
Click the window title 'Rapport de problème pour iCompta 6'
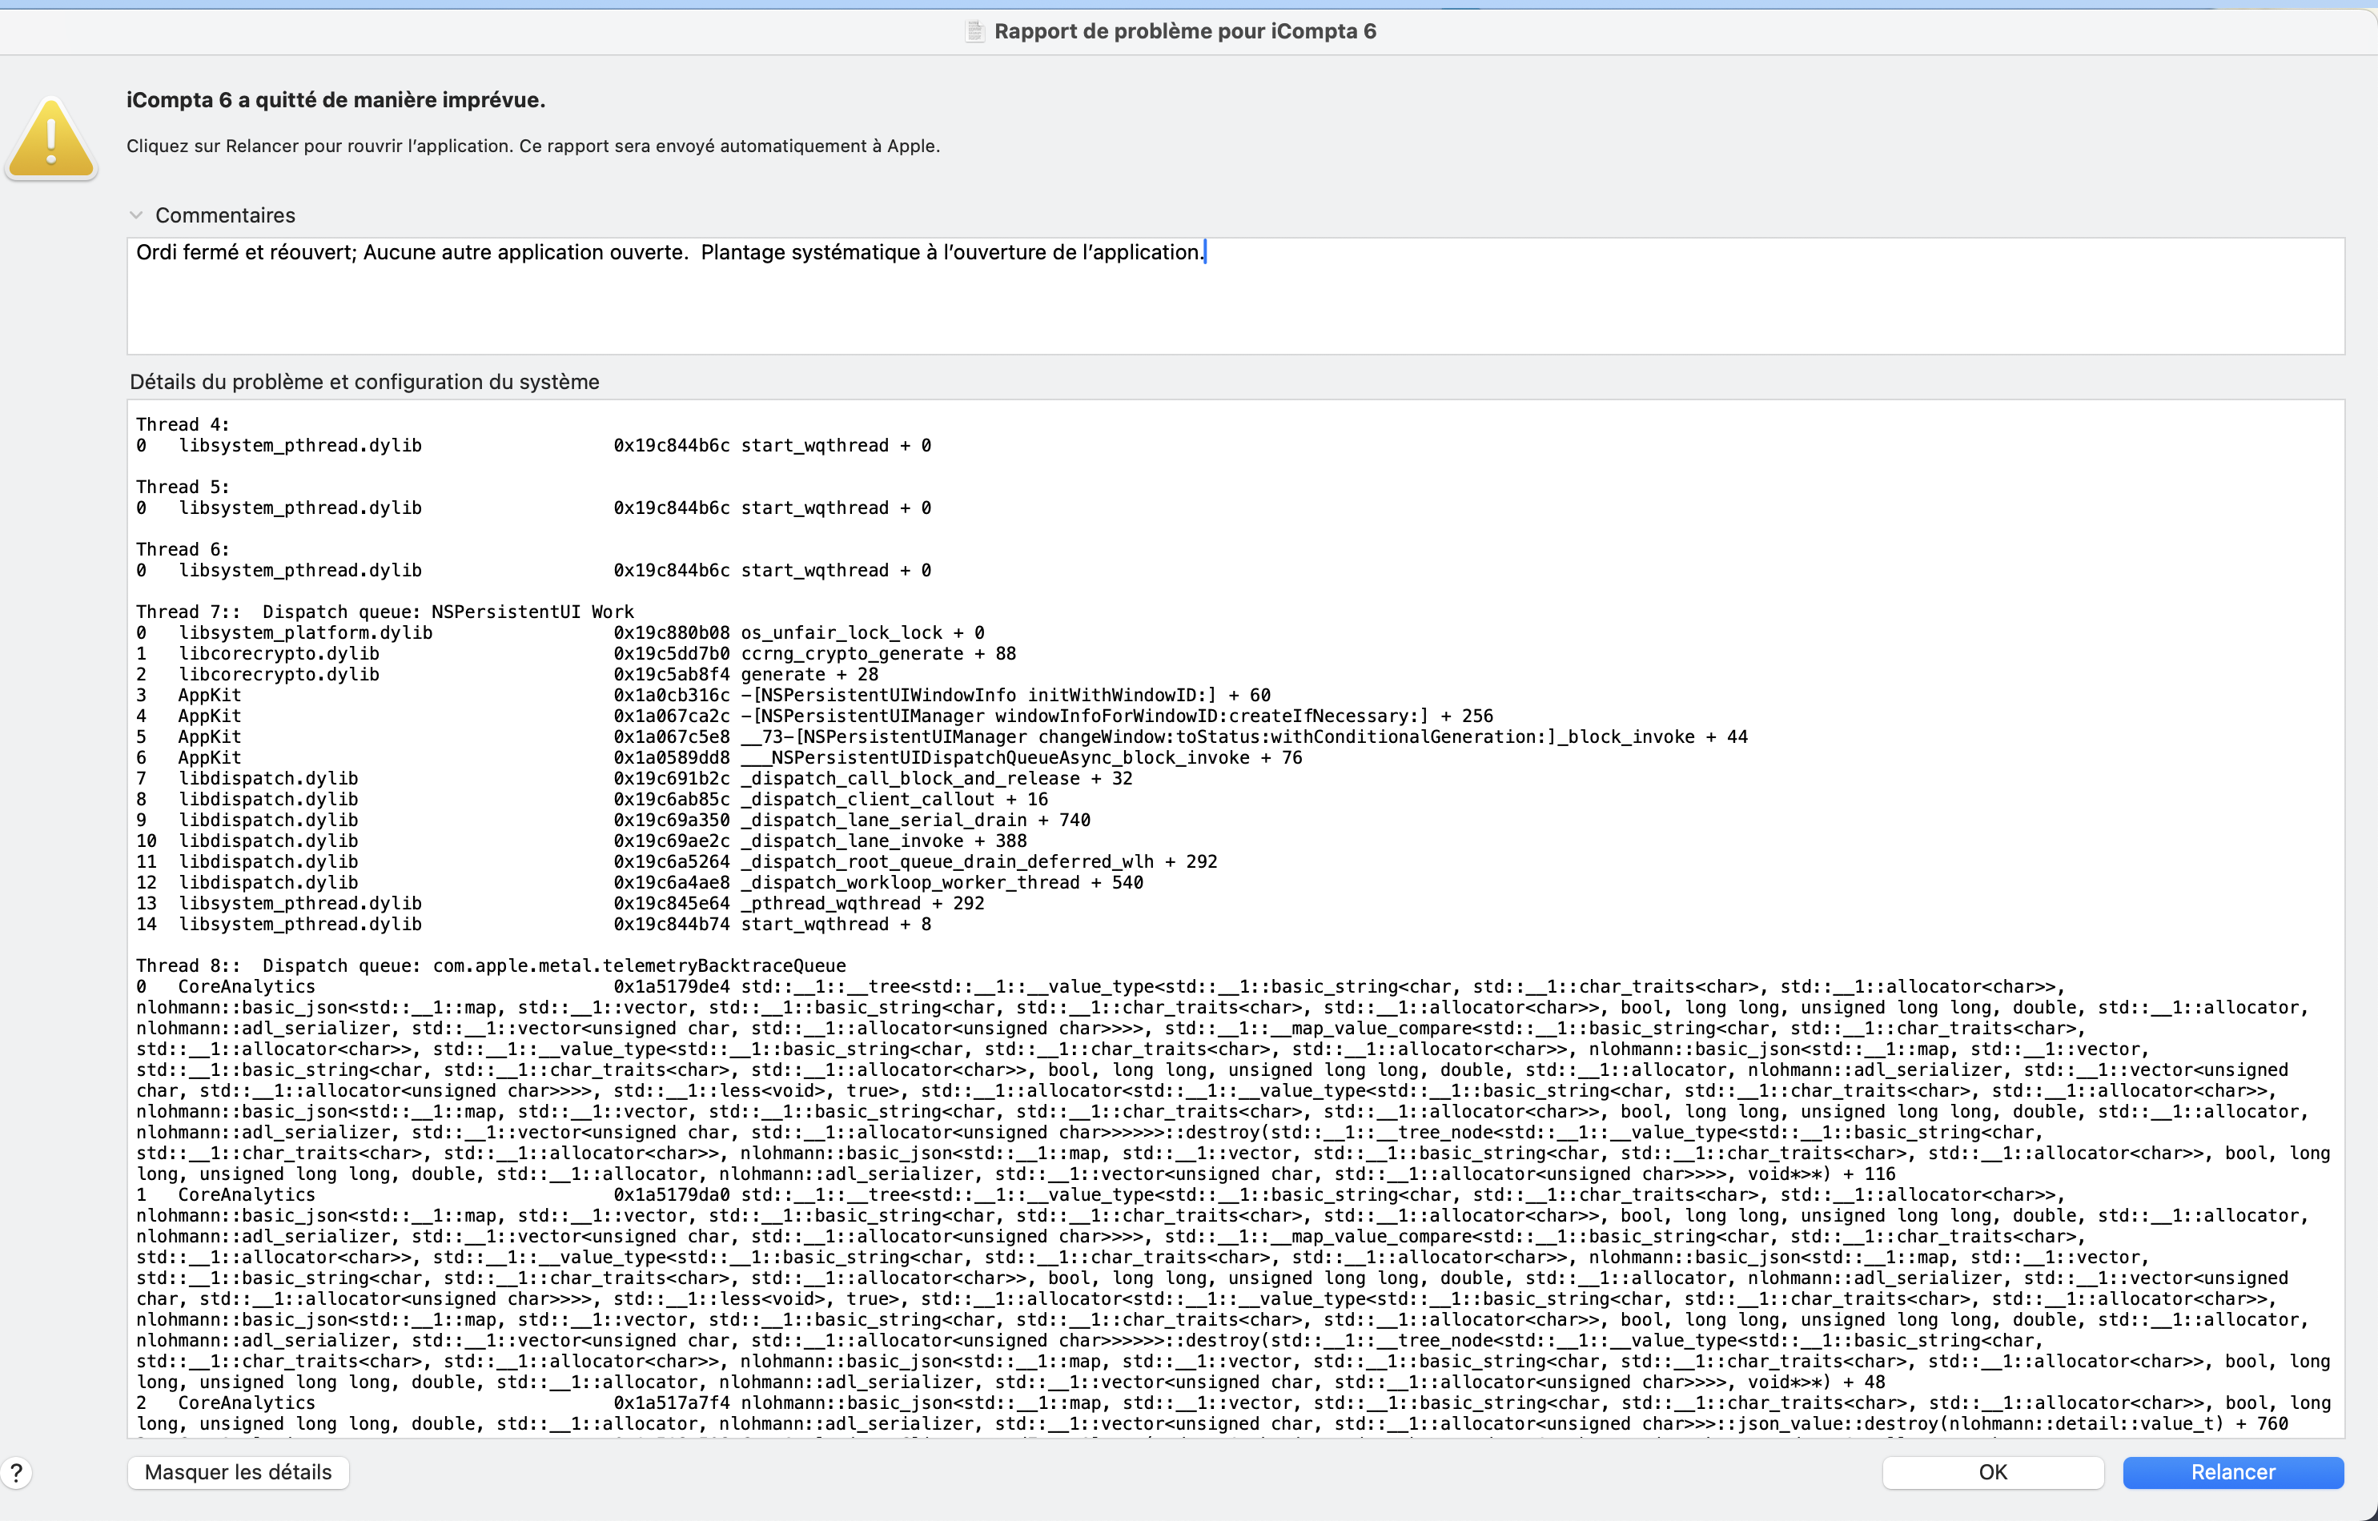click(x=1185, y=31)
